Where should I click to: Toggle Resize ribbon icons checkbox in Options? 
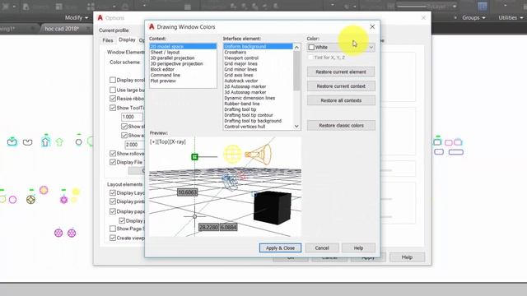(113, 99)
